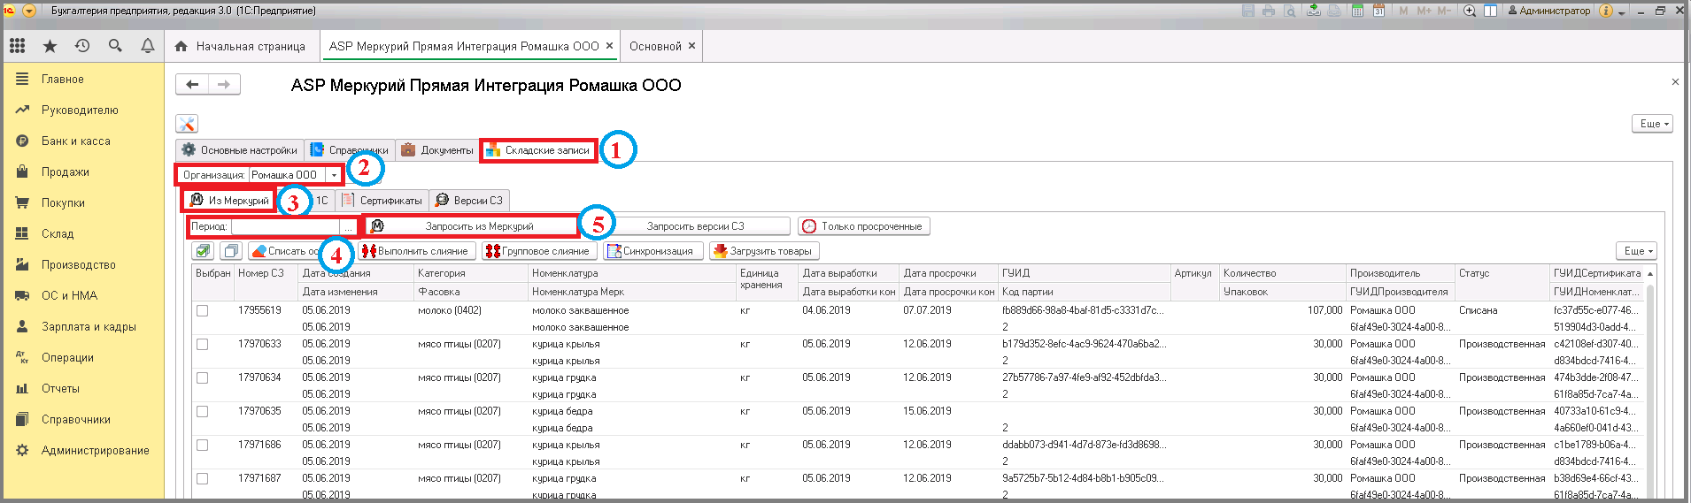This screenshot has height=503, width=1691.
Task: Tick the checkbox for record 17971687
Action: click(x=203, y=478)
